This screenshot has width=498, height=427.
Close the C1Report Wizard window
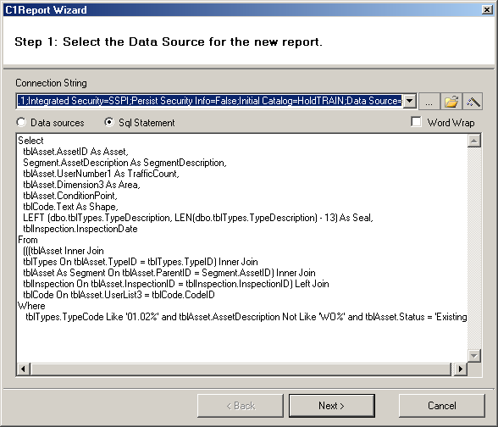coord(487,10)
